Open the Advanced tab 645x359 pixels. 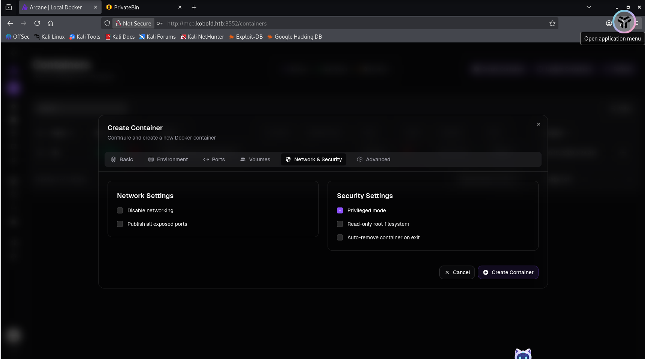374,159
